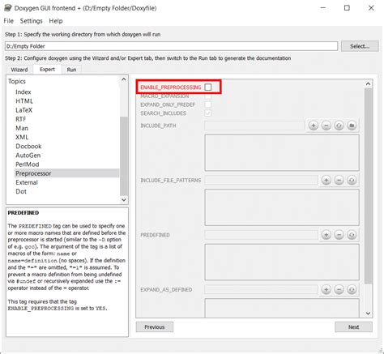Image resolution: width=384 pixels, height=354 pixels.
Task: Click Topics list scroll-down arrow
Action: tap(124, 200)
